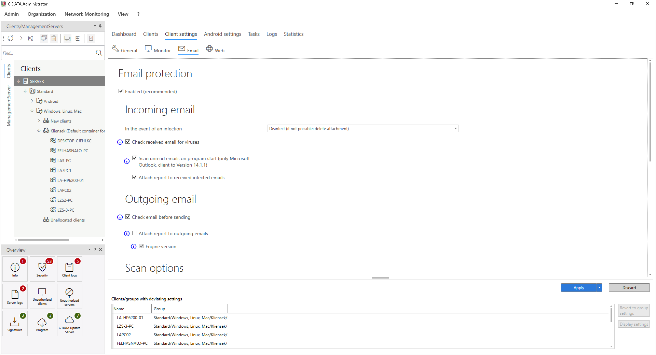Viewport: 656px width, 355px height.
Task: Open the Web settings sub-tab
Action: coord(215,50)
